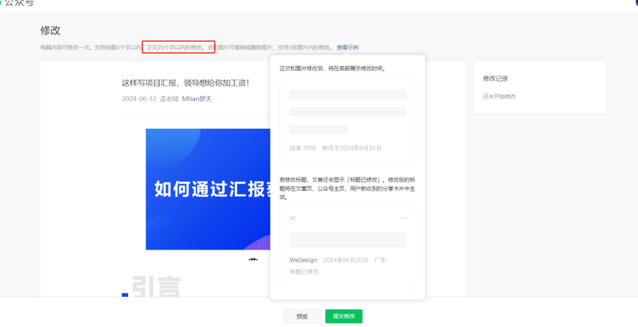Click the three-dots icon in the example card

(x=403, y=219)
